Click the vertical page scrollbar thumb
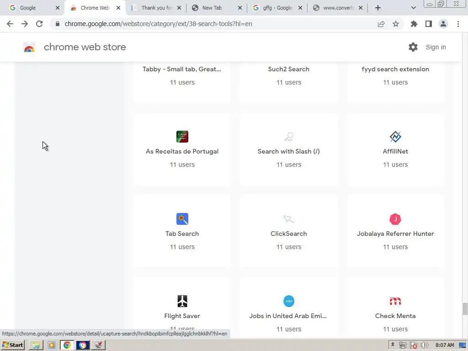468x351 pixels. [465, 309]
